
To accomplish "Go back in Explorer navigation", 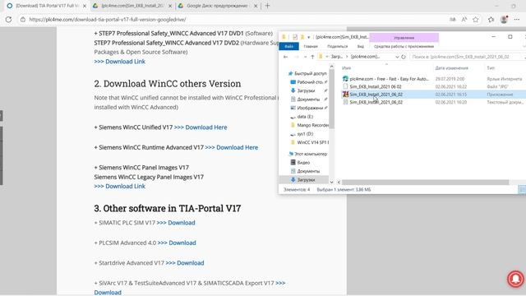I will (x=285, y=57).
